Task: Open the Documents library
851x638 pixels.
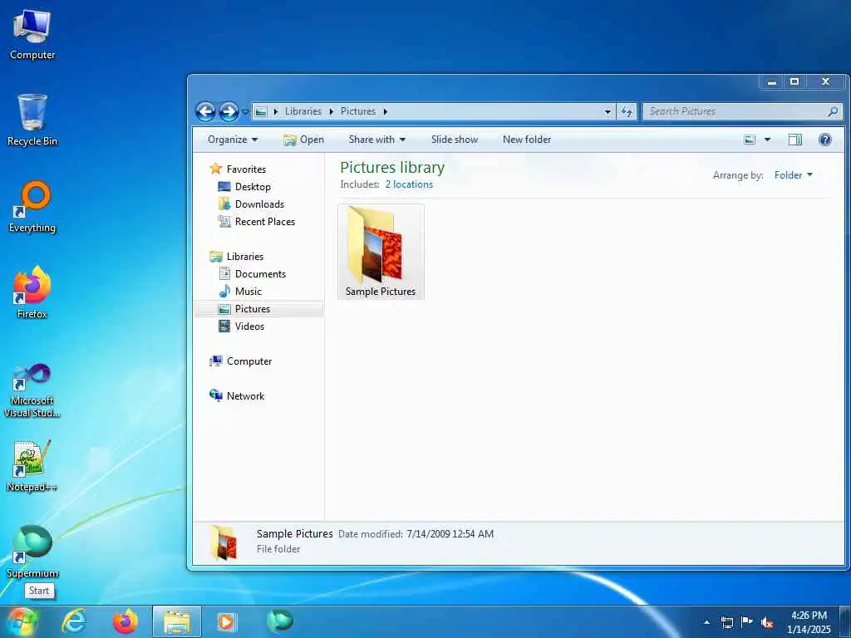Action: 253,274
